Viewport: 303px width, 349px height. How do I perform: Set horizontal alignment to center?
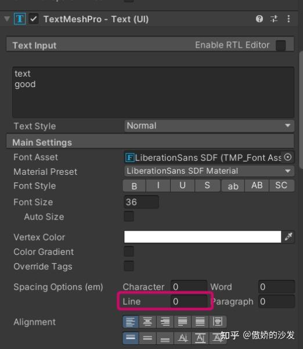[147, 322]
